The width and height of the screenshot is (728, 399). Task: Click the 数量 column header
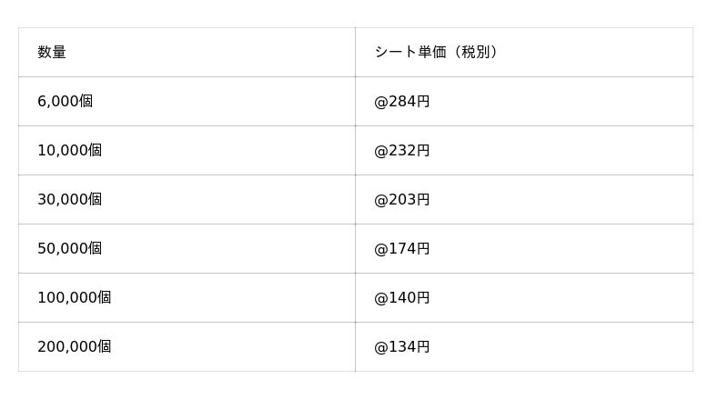click(x=52, y=53)
